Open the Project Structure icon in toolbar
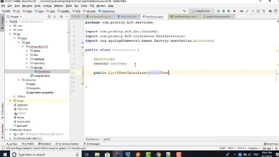The width and height of the screenshot is (279, 157). [x=270, y=11]
